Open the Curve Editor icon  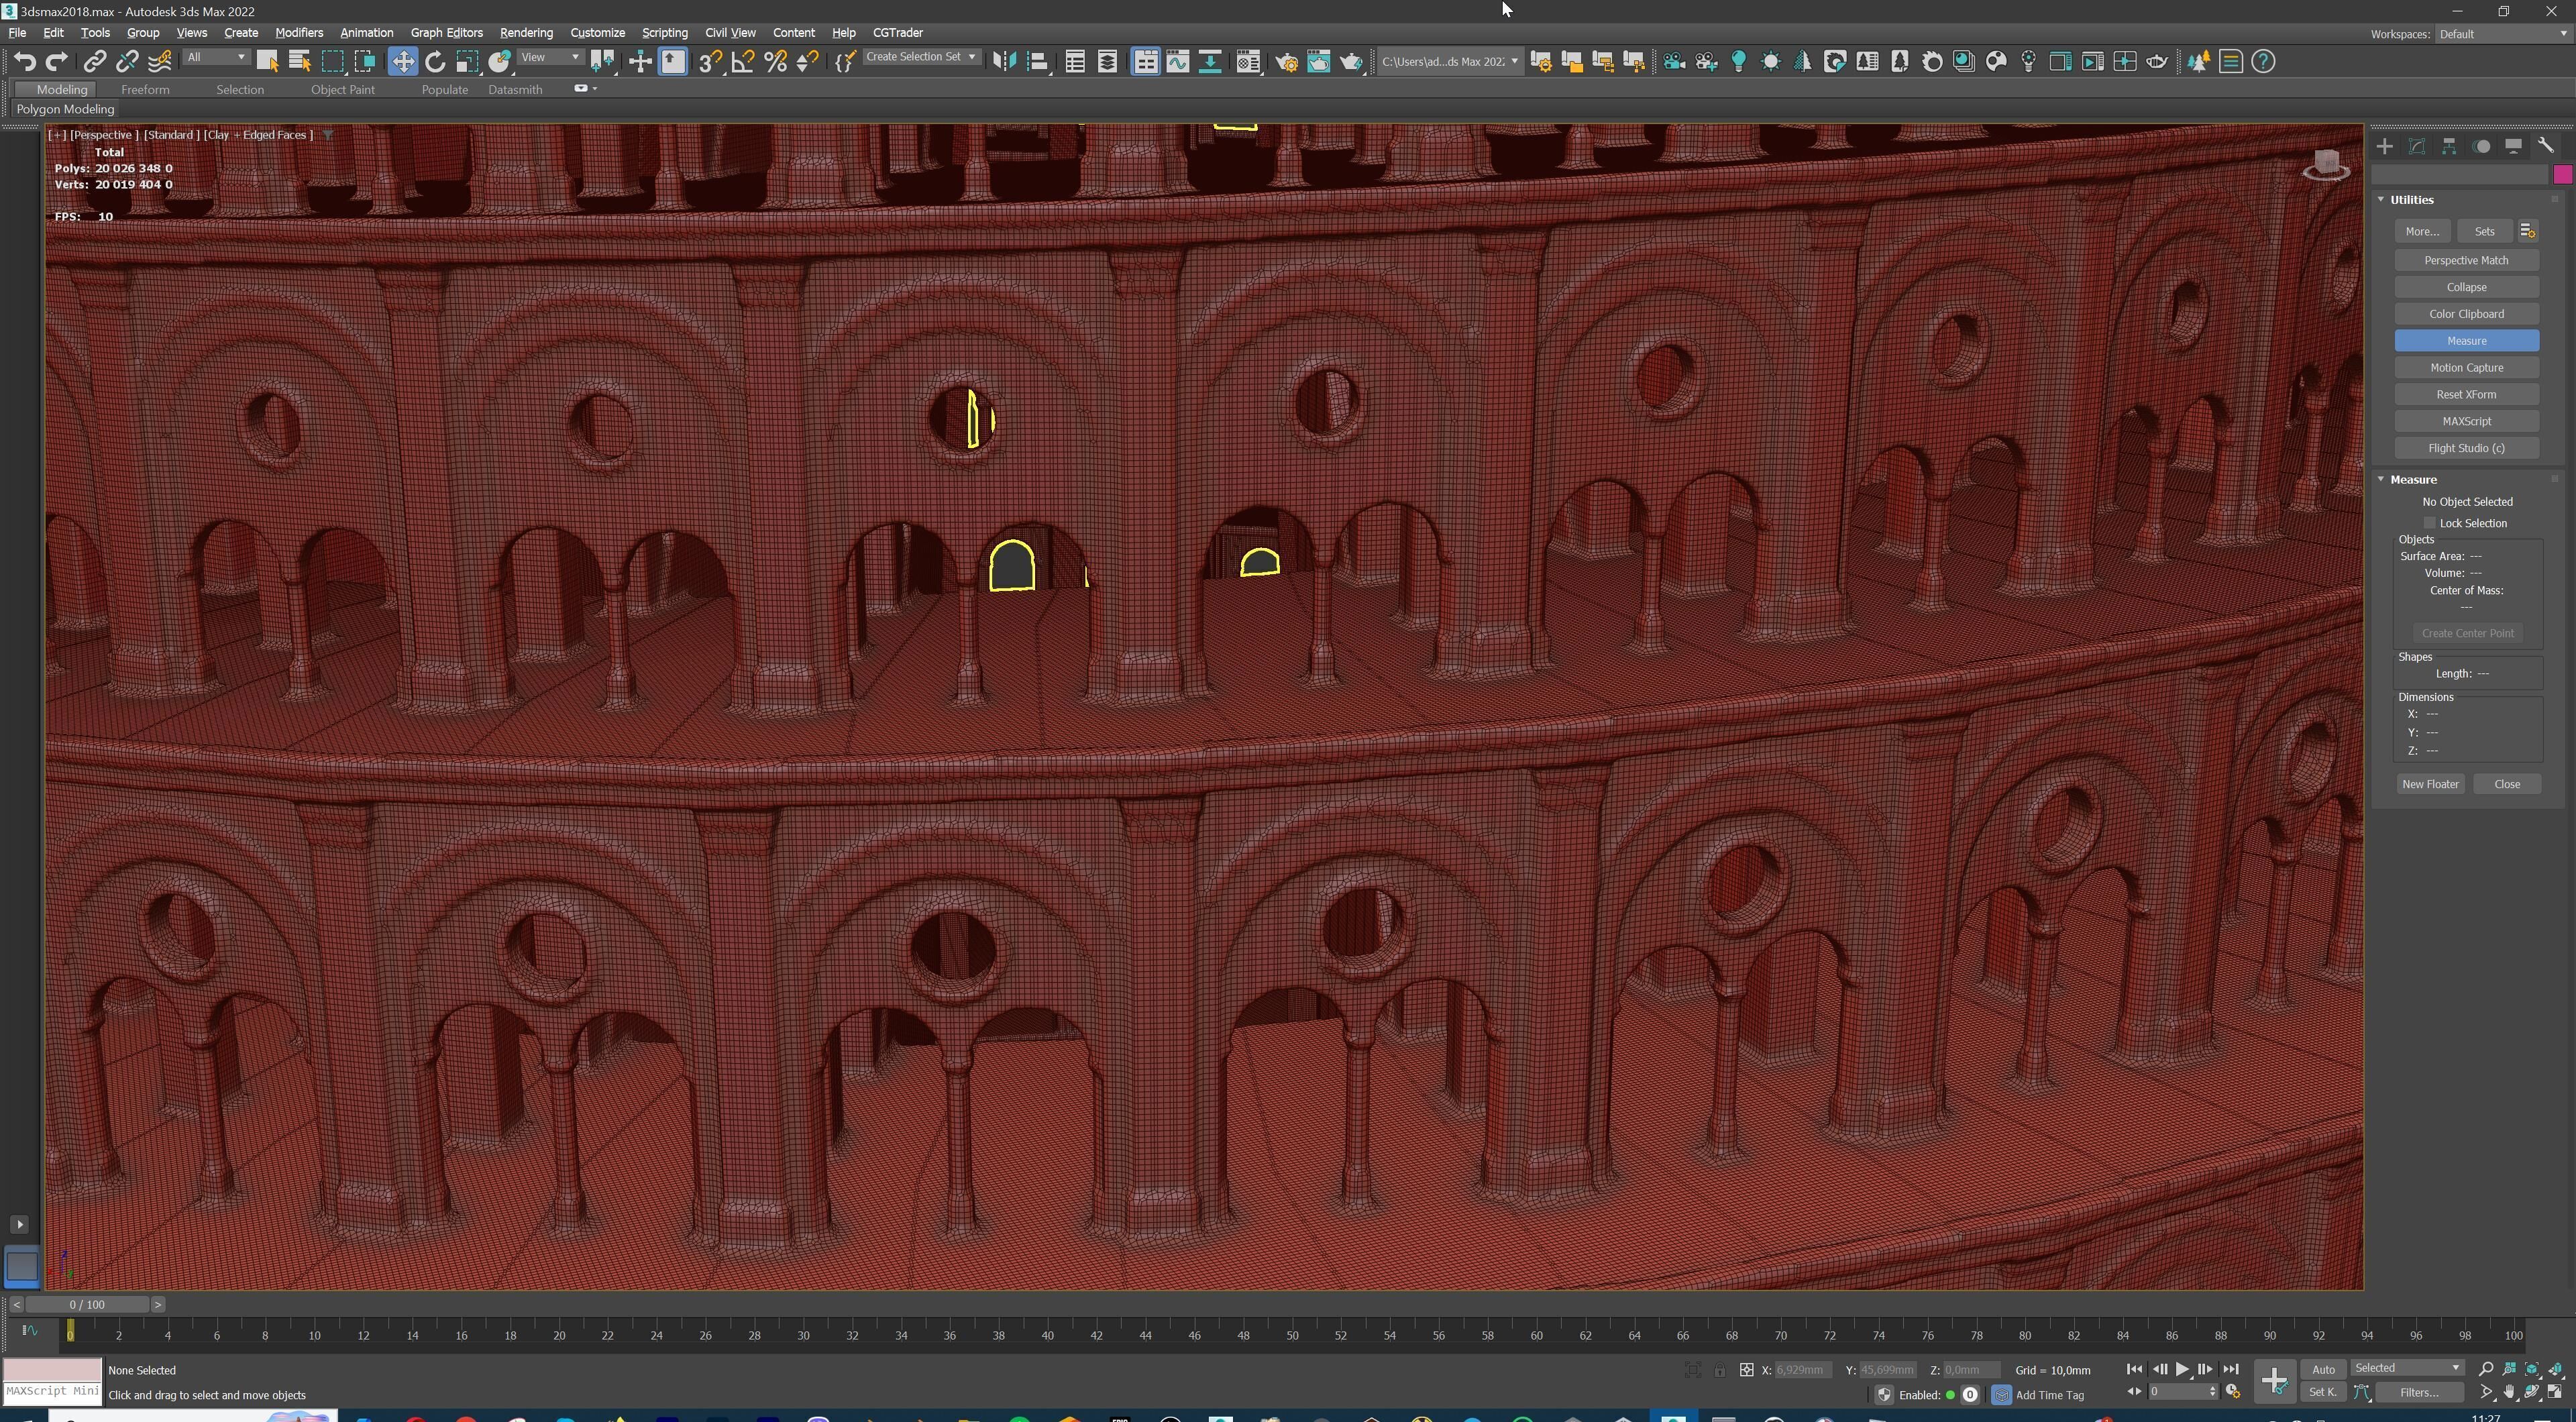pos(1178,62)
